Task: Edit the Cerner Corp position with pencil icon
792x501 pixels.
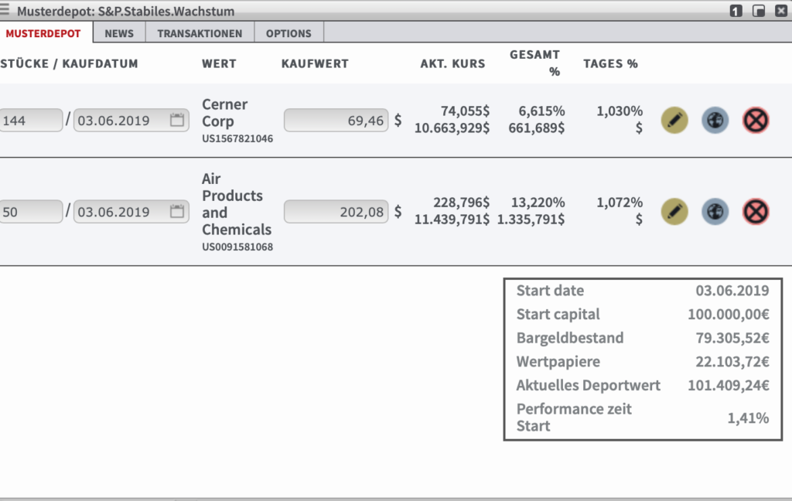Action: click(674, 120)
